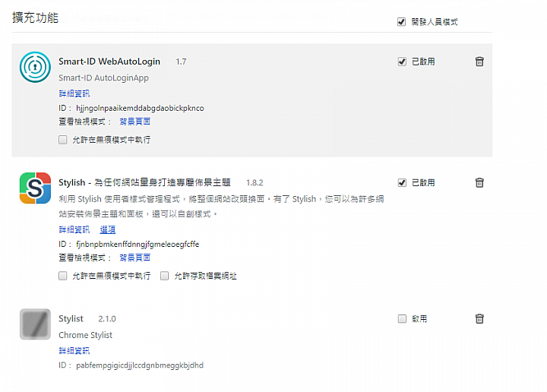Select ID hjjngolnpaaikemddabgdaobickpknco text
The height and width of the screenshot is (392, 547).
pyautogui.click(x=140, y=108)
